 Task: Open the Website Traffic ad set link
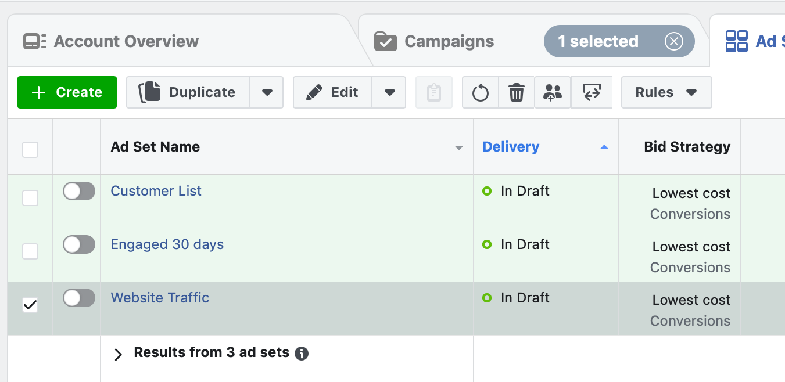(160, 298)
